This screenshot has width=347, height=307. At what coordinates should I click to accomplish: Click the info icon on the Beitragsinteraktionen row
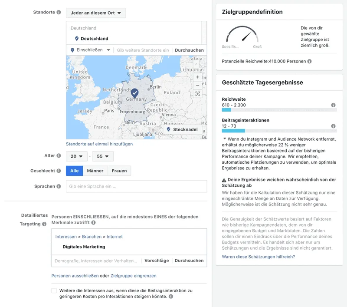[333, 126]
